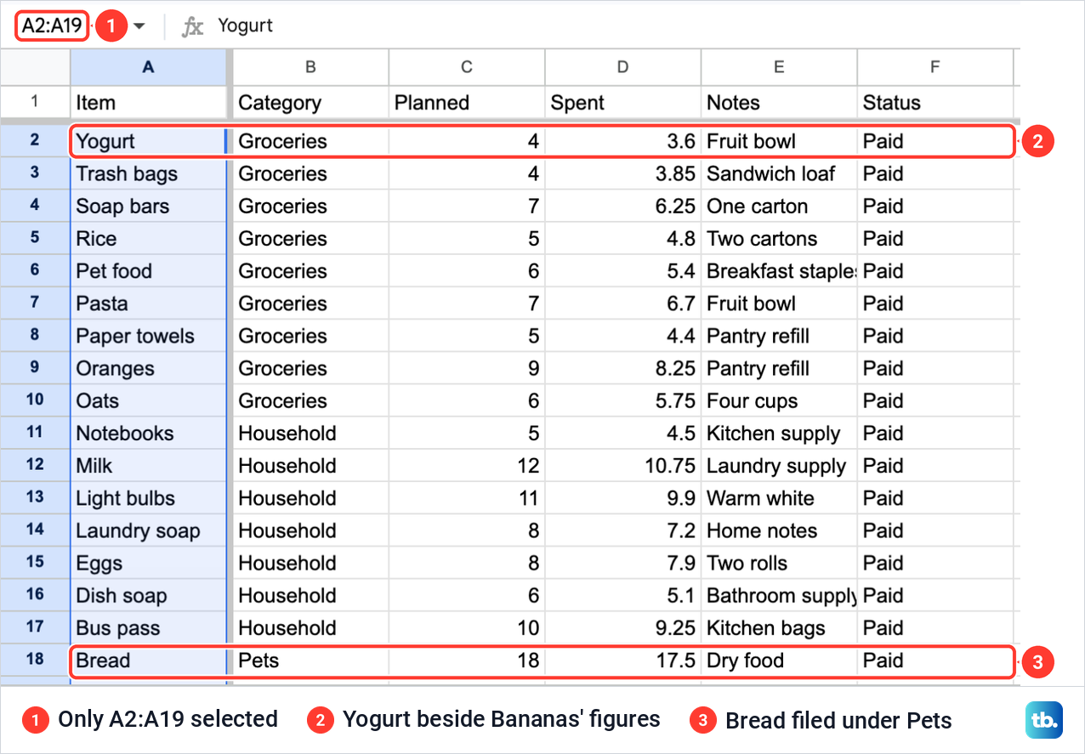
Task: Click the Household cell in the Milk row
Action: click(310, 465)
